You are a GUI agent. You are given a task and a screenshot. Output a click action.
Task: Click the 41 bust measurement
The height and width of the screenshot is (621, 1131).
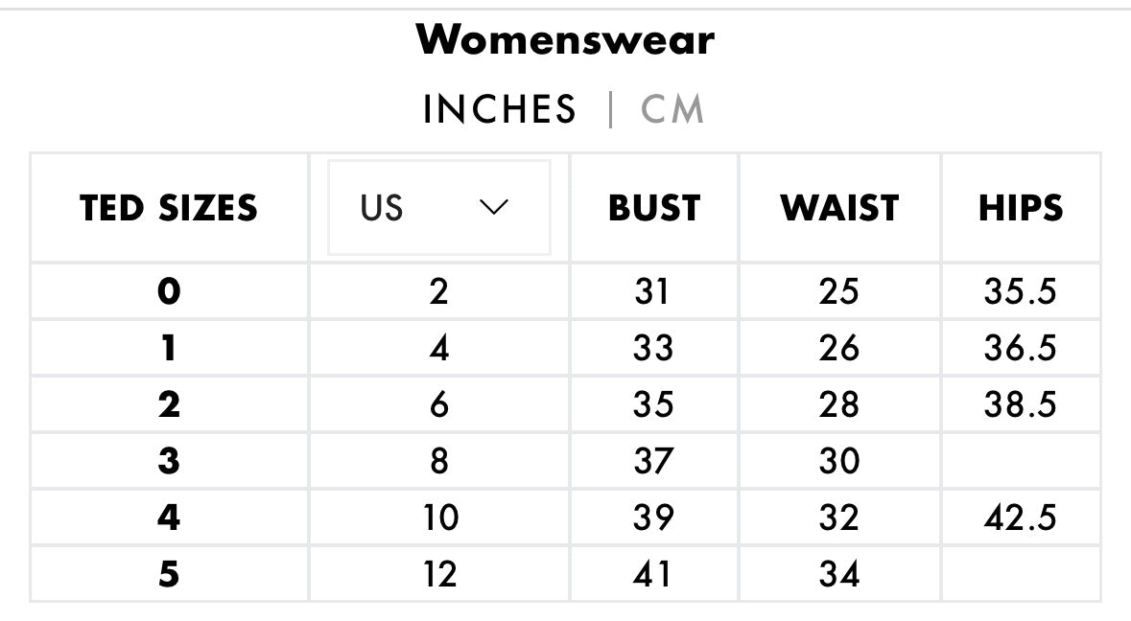tap(653, 574)
